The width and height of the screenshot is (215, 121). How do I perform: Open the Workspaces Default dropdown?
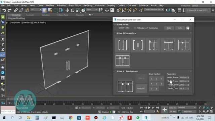203,6
